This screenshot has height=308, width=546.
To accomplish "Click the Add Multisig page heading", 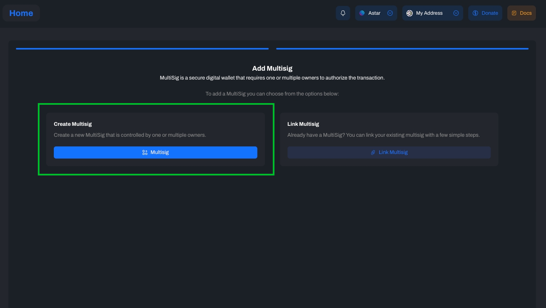I will click(x=272, y=68).
